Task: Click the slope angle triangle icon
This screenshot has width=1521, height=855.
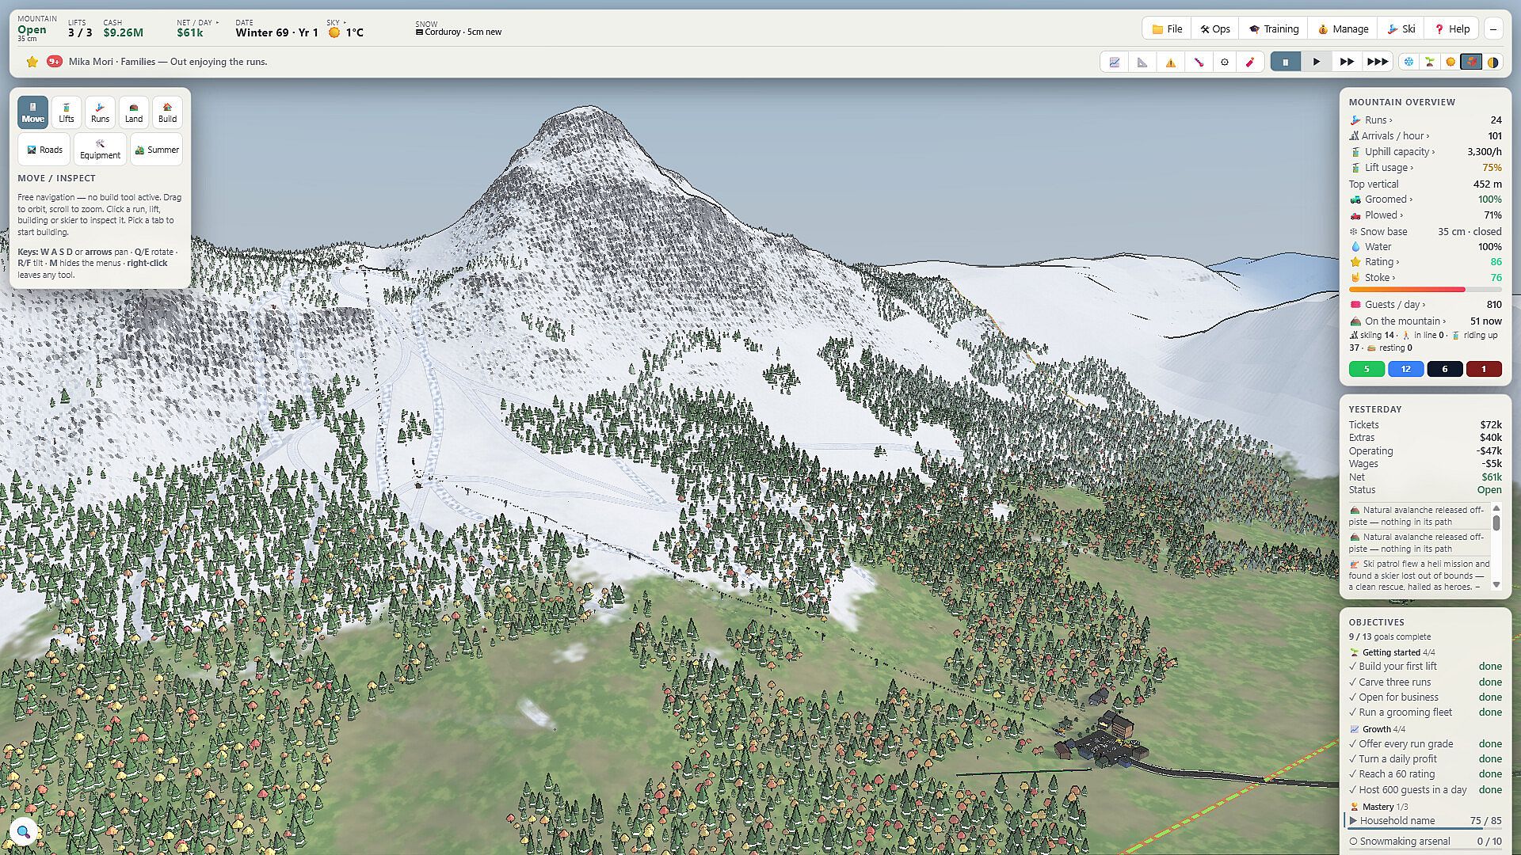Action: 1142,62
